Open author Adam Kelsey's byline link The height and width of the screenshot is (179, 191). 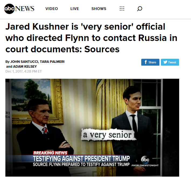coord(25,67)
